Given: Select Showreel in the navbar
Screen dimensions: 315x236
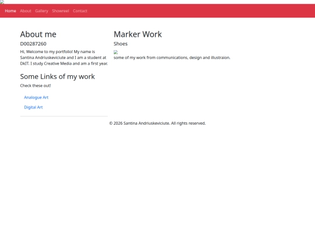Looking at the screenshot, I should [61, 11].
